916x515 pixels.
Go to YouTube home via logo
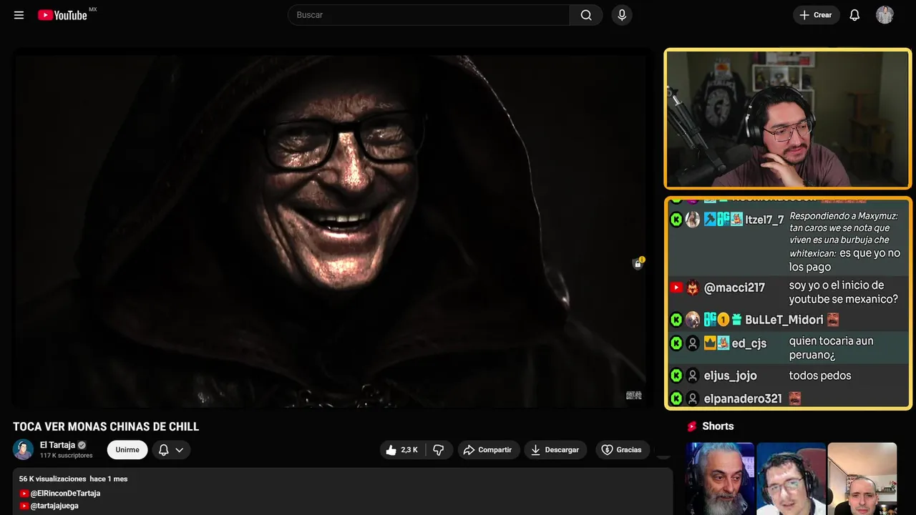click(62, 15)
